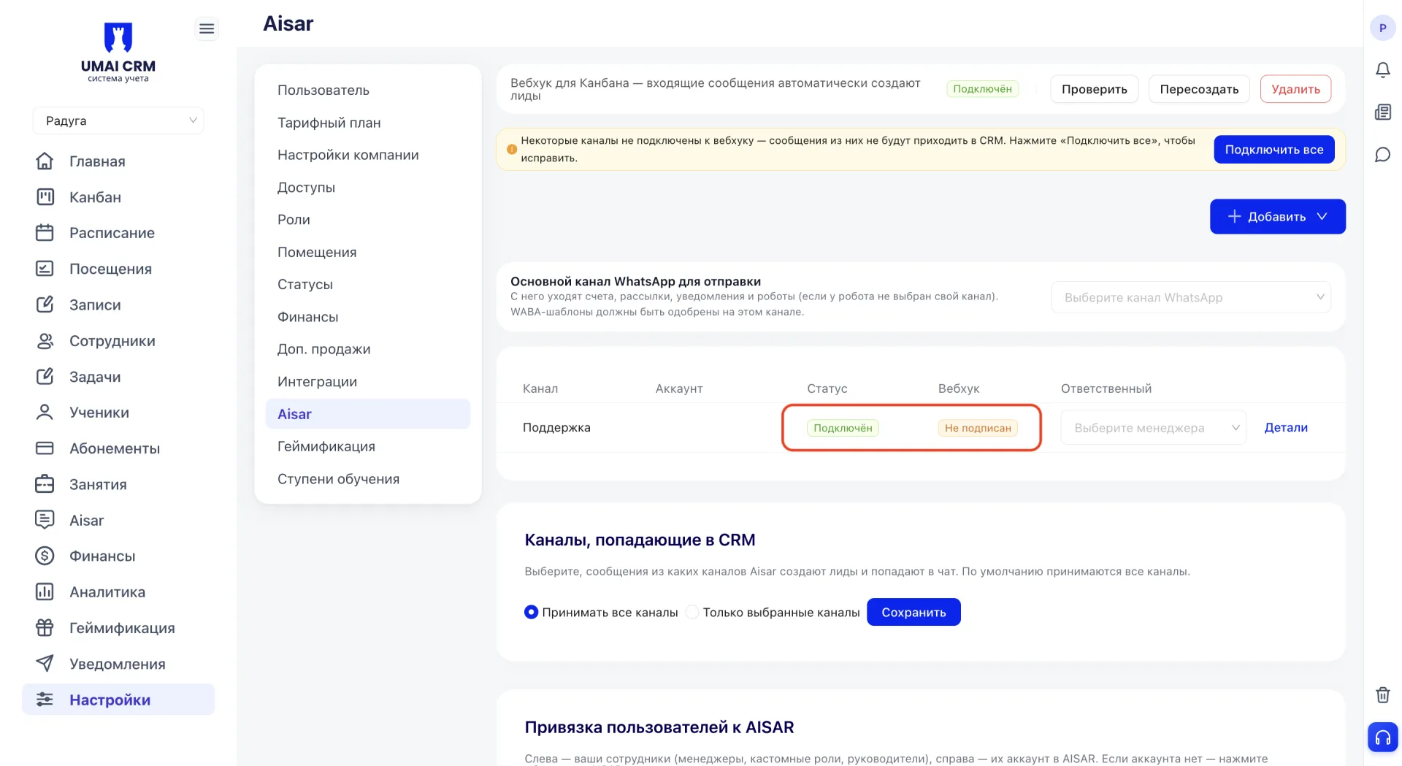Click the Главная home icon
The height and width of the screenshot is (766, 1402).
[45, 161]
